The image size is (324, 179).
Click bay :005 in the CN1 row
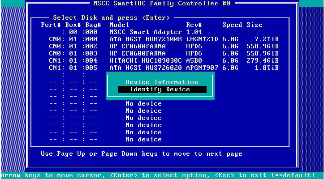(89, 68)
